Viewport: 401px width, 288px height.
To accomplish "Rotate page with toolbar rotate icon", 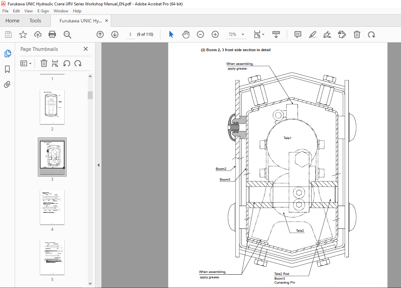I will pos(371,34).
